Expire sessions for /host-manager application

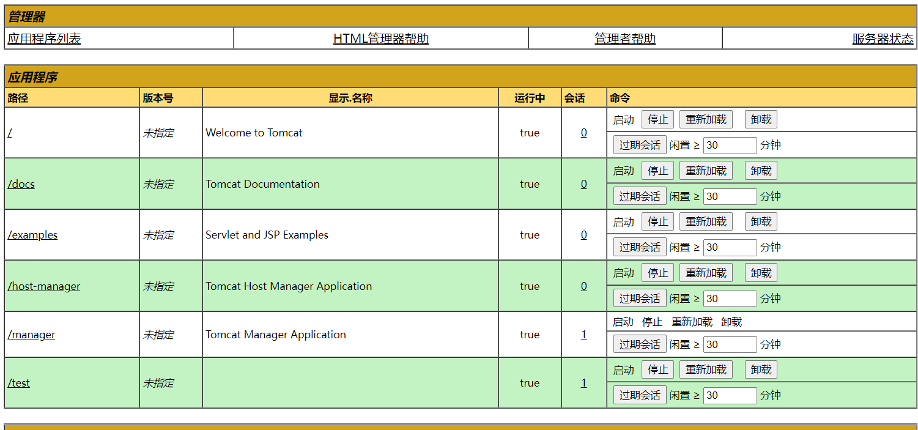coord(640,298)
